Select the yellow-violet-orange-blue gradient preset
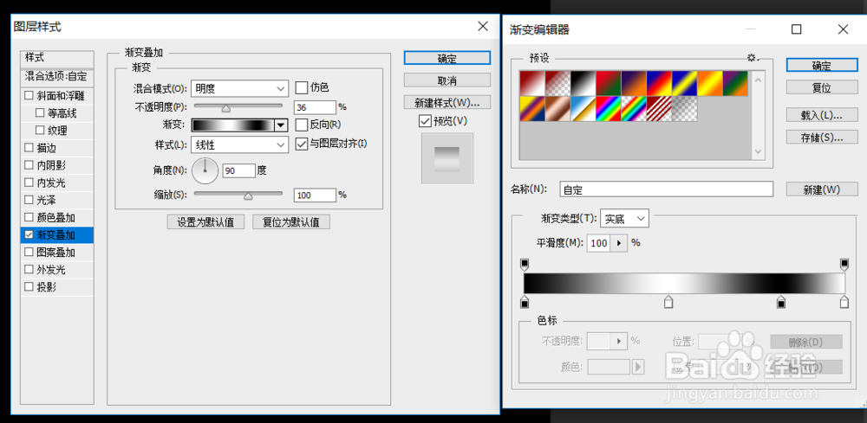The width and height of the screenshot is (867, 423). tap(532, 109)
